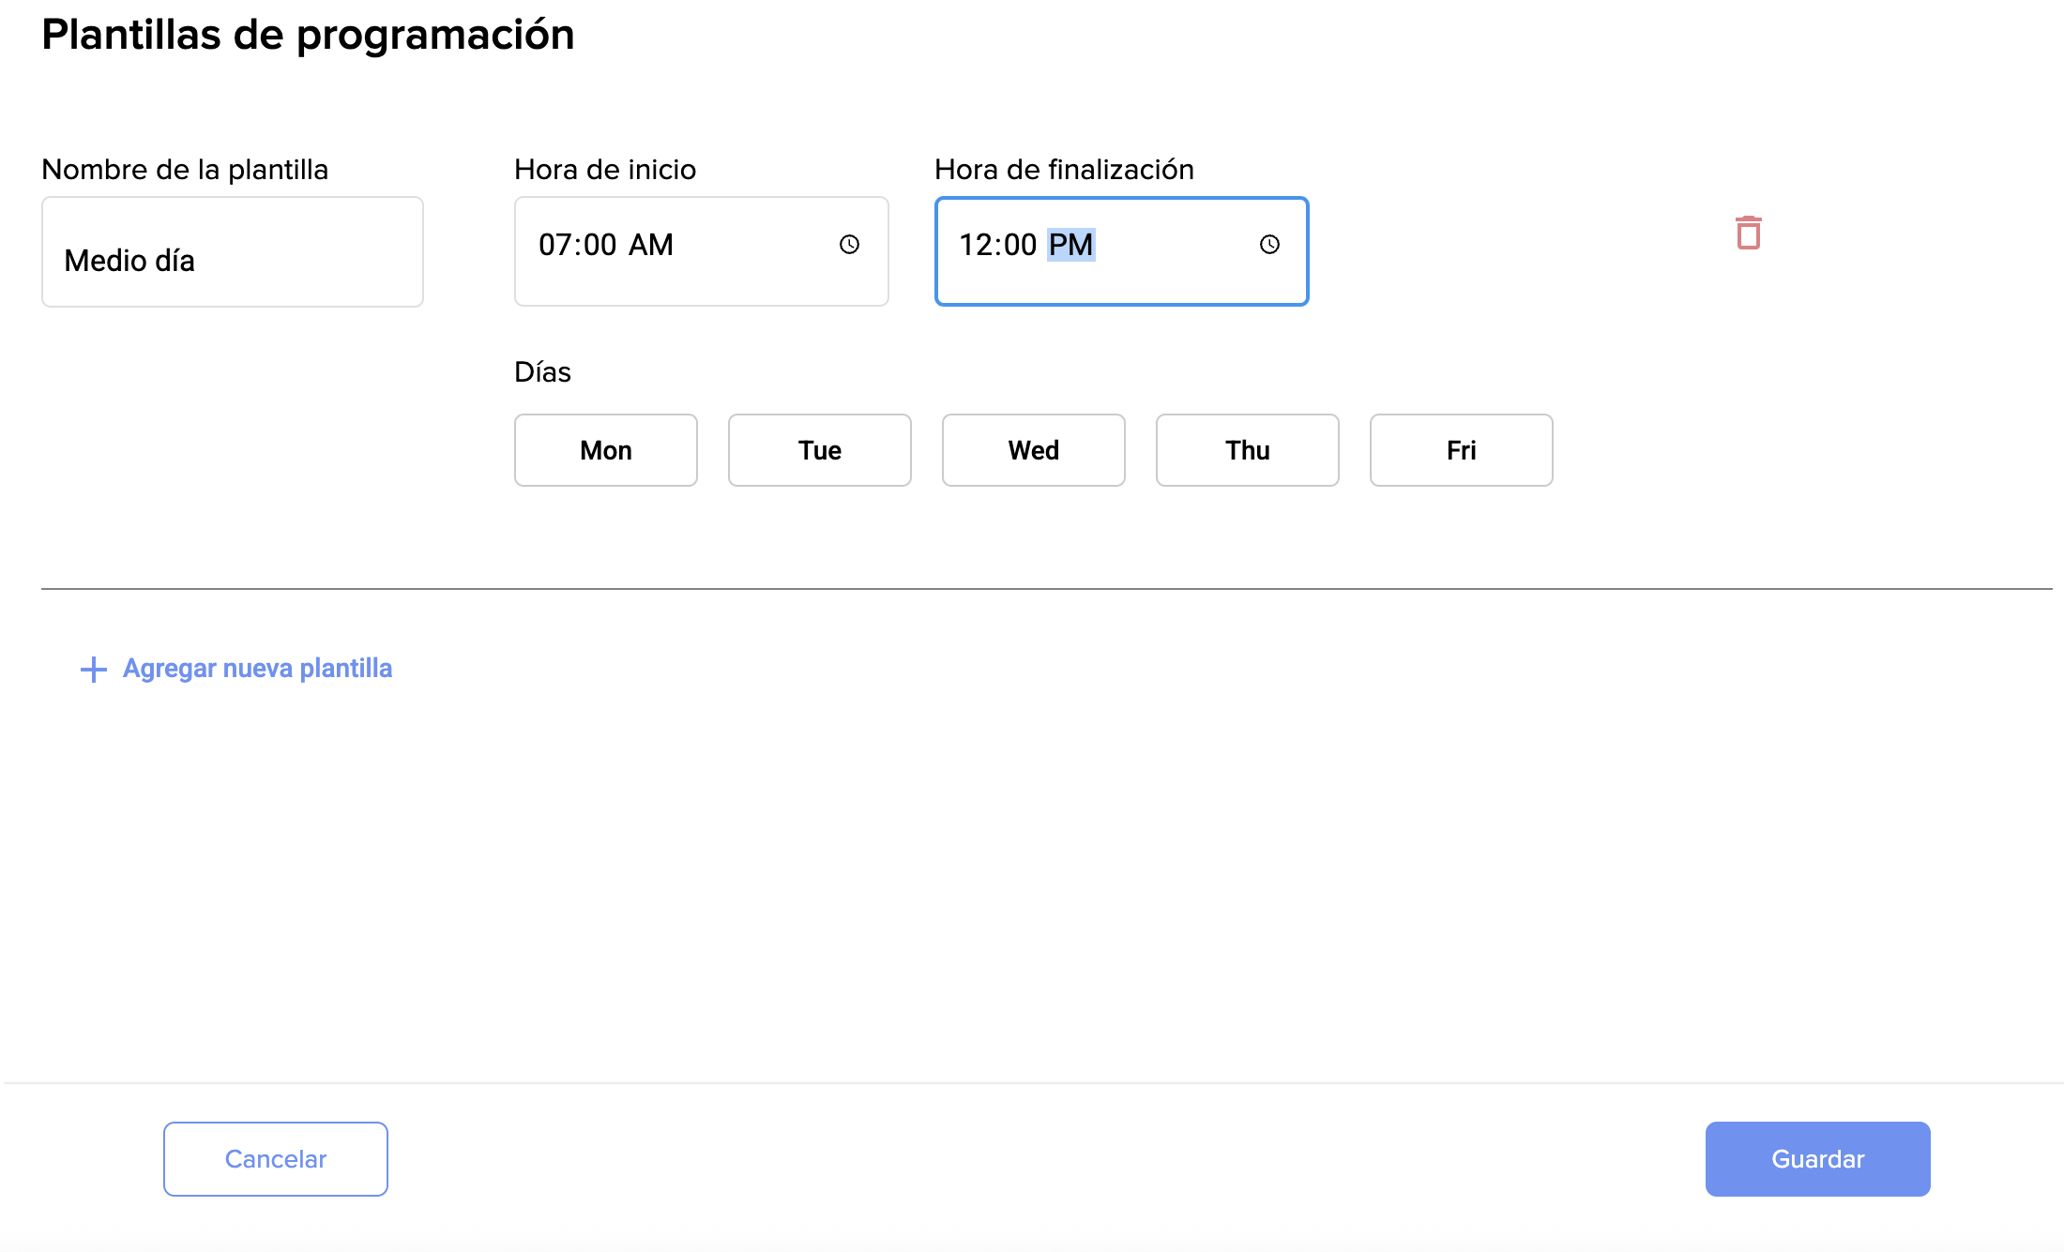2064x1252 pixels.
Task: Click the 07 hour in start time
Action: click(x=554, y=245)
